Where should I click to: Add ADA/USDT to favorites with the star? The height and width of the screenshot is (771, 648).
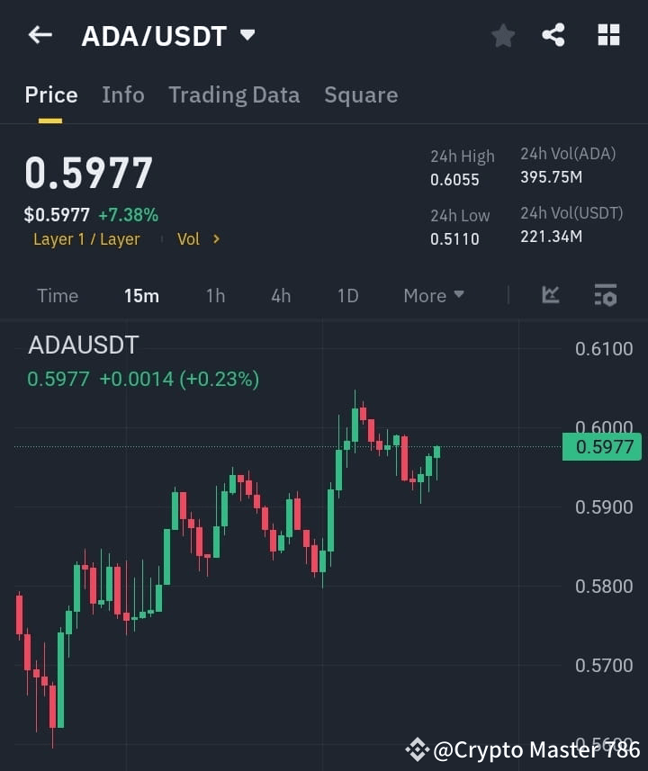coord(502,36)
